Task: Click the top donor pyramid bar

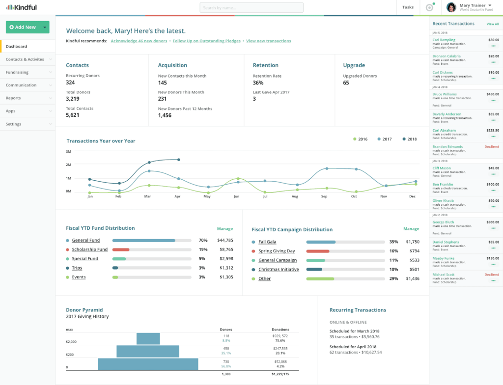Action: click(x=148, y=338)
